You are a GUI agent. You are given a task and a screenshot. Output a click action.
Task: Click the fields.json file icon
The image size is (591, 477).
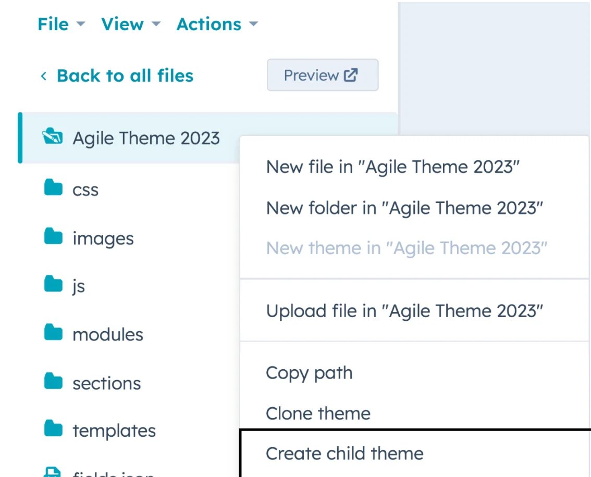click(53, 471)
